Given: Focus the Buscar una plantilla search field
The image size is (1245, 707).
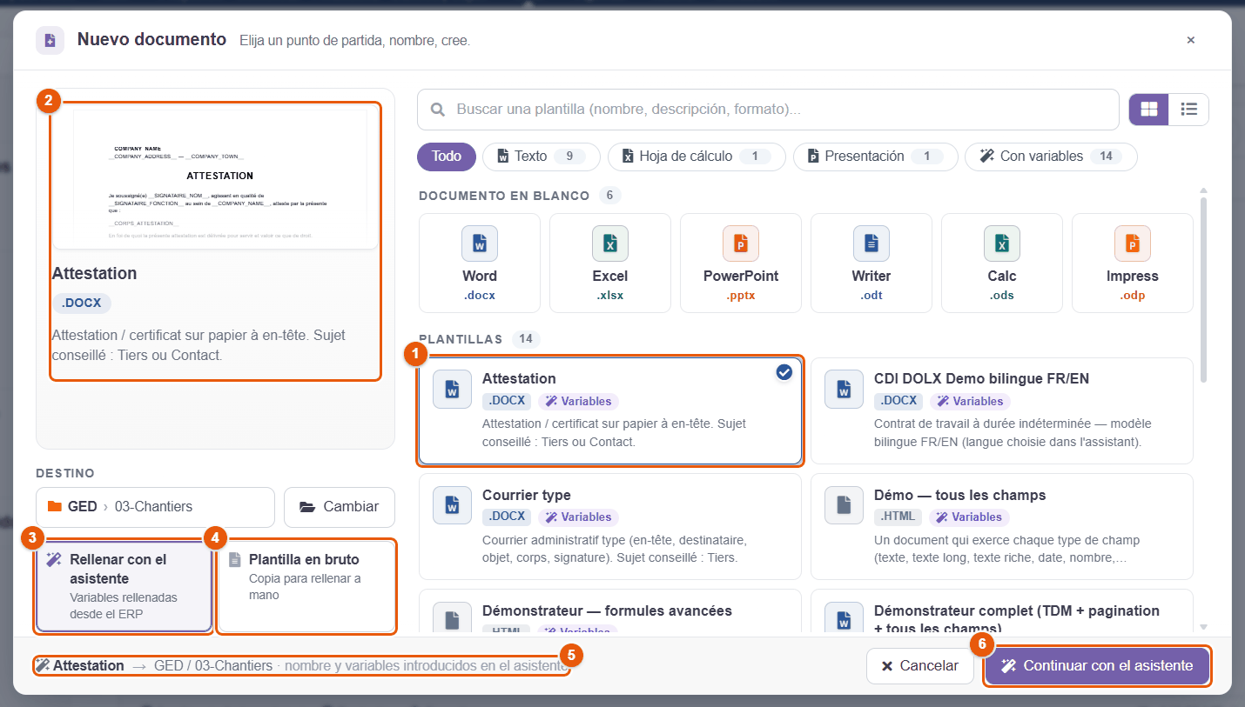Looking at the screenshot, I should (x=768, y=110).
